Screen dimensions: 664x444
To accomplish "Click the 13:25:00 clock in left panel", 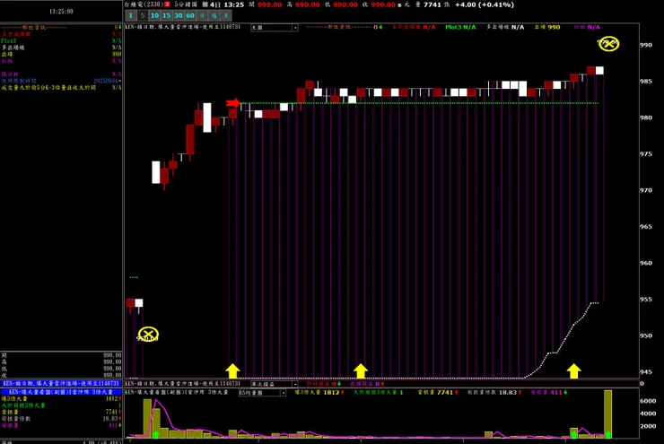I will click(61, 12).
